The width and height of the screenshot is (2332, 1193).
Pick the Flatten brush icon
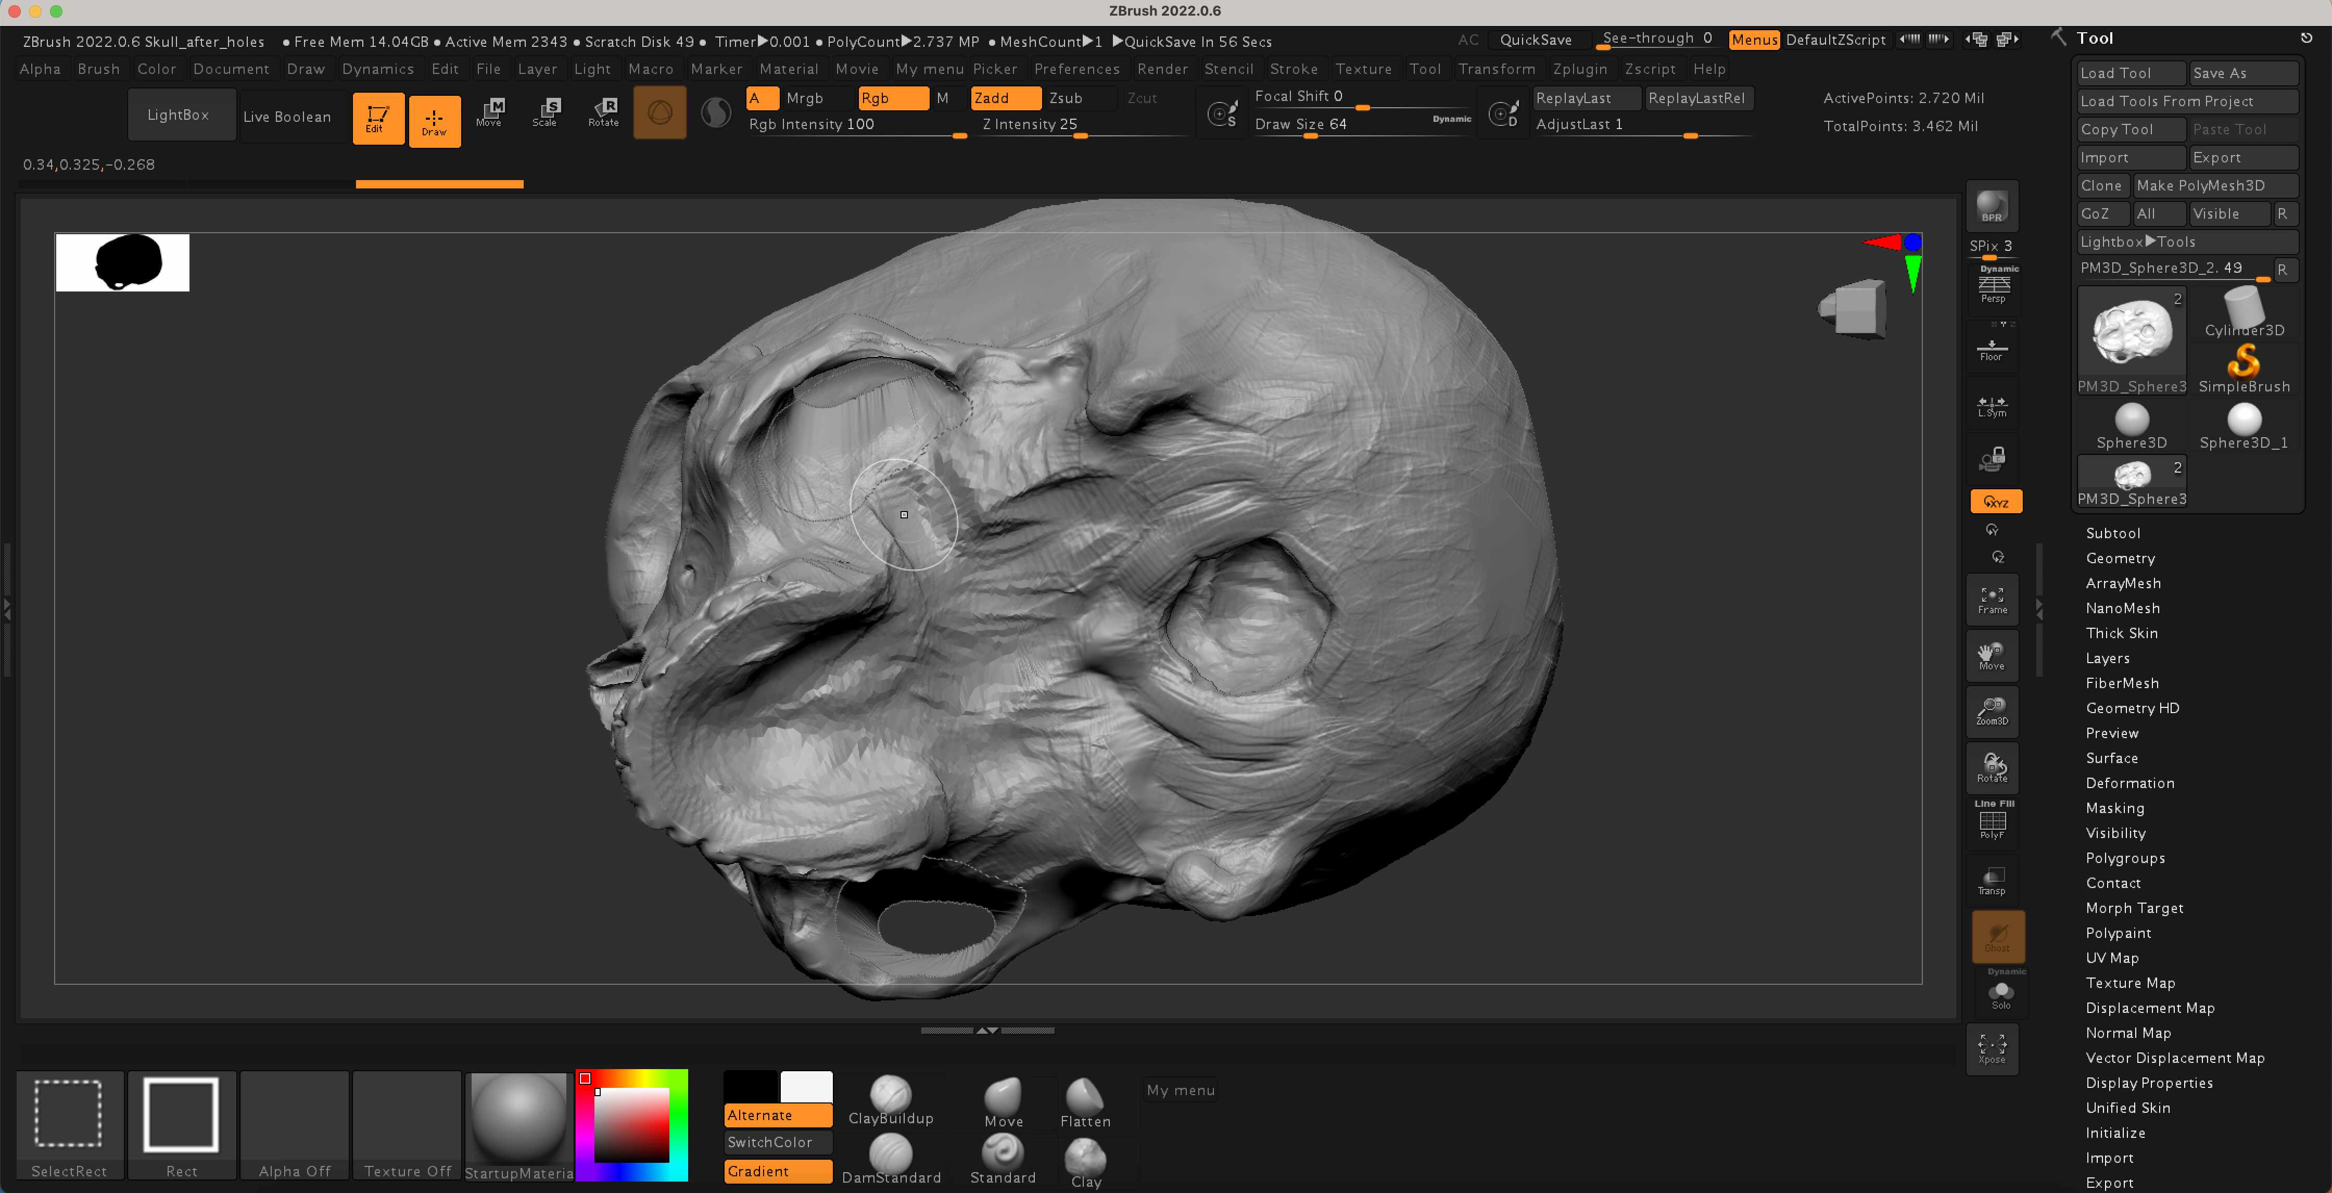coord(1084,1102)
